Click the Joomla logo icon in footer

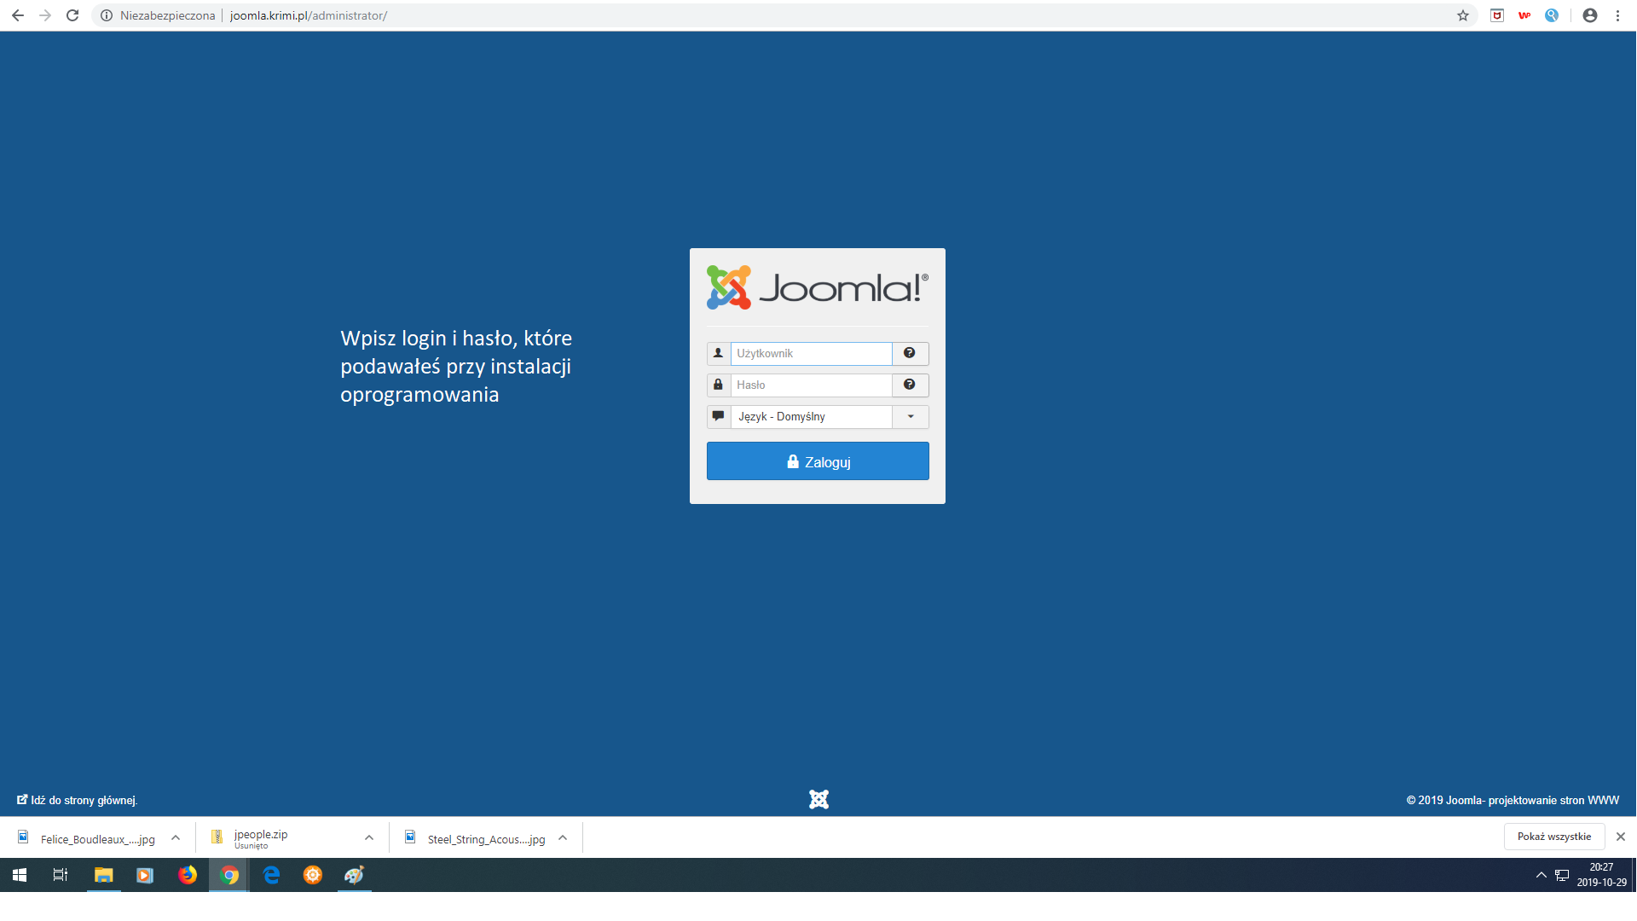click(818, 799)
